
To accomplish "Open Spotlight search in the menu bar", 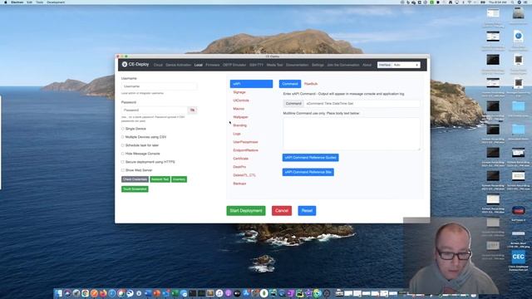I will point(512,2).
